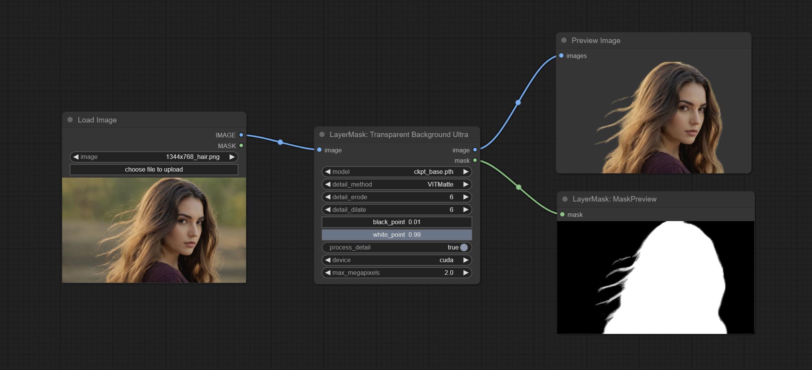The image size is (812, 370).
Task: Select the Preview Image node title
Action: pos(596,40)
